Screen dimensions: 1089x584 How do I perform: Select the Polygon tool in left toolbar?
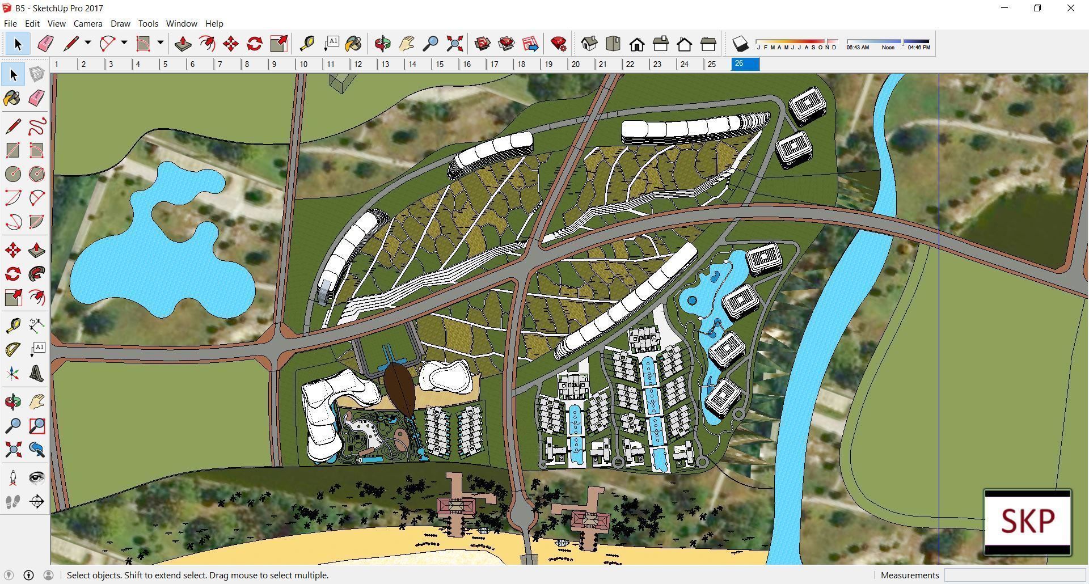[36, 173]
